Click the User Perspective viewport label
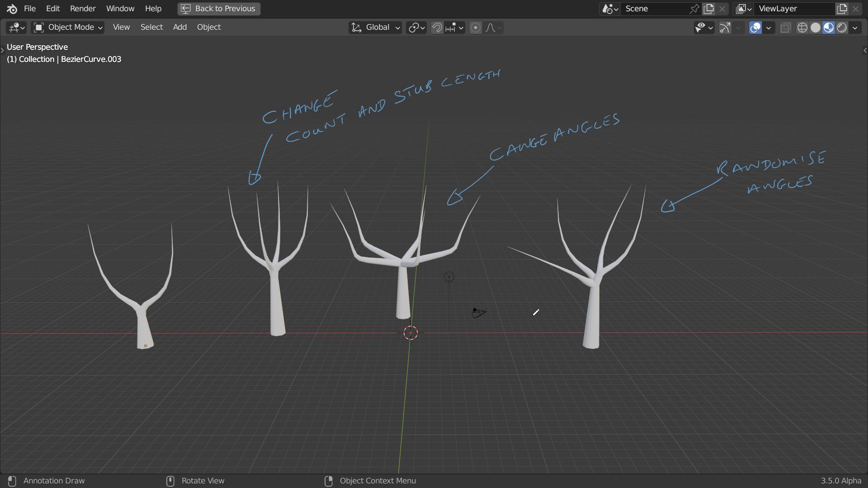 point(37,47)
